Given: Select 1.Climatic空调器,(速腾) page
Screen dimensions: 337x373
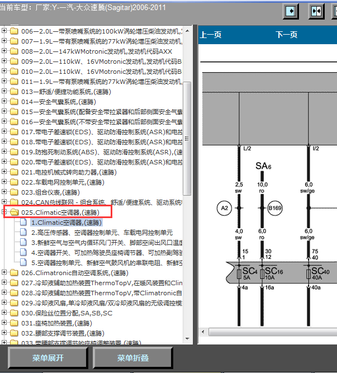Looking at the screenshot, I should click(x=67, y=223).
